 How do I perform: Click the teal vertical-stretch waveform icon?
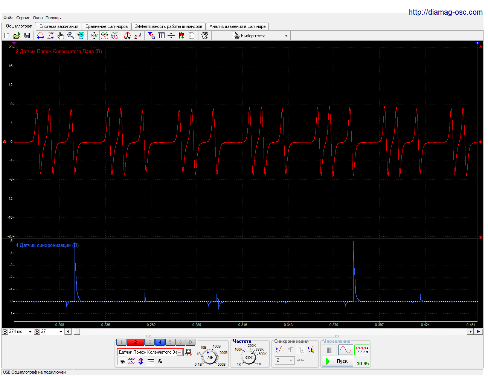[81, 35]
